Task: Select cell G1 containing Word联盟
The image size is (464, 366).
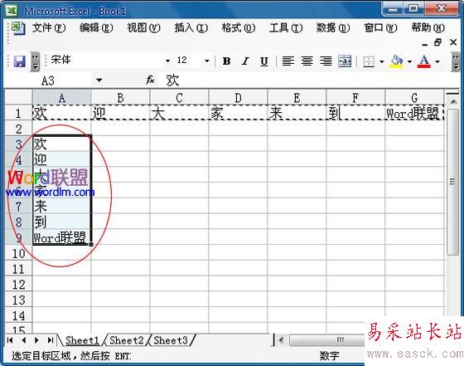Action: pos(414,113)
